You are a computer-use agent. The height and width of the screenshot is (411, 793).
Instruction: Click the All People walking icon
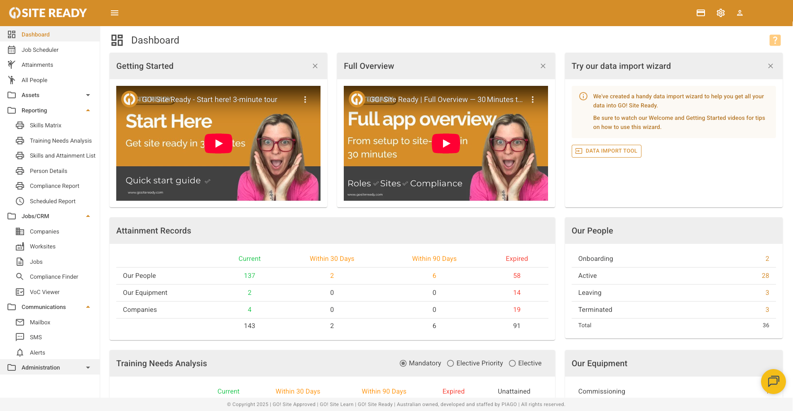(12, 80)
